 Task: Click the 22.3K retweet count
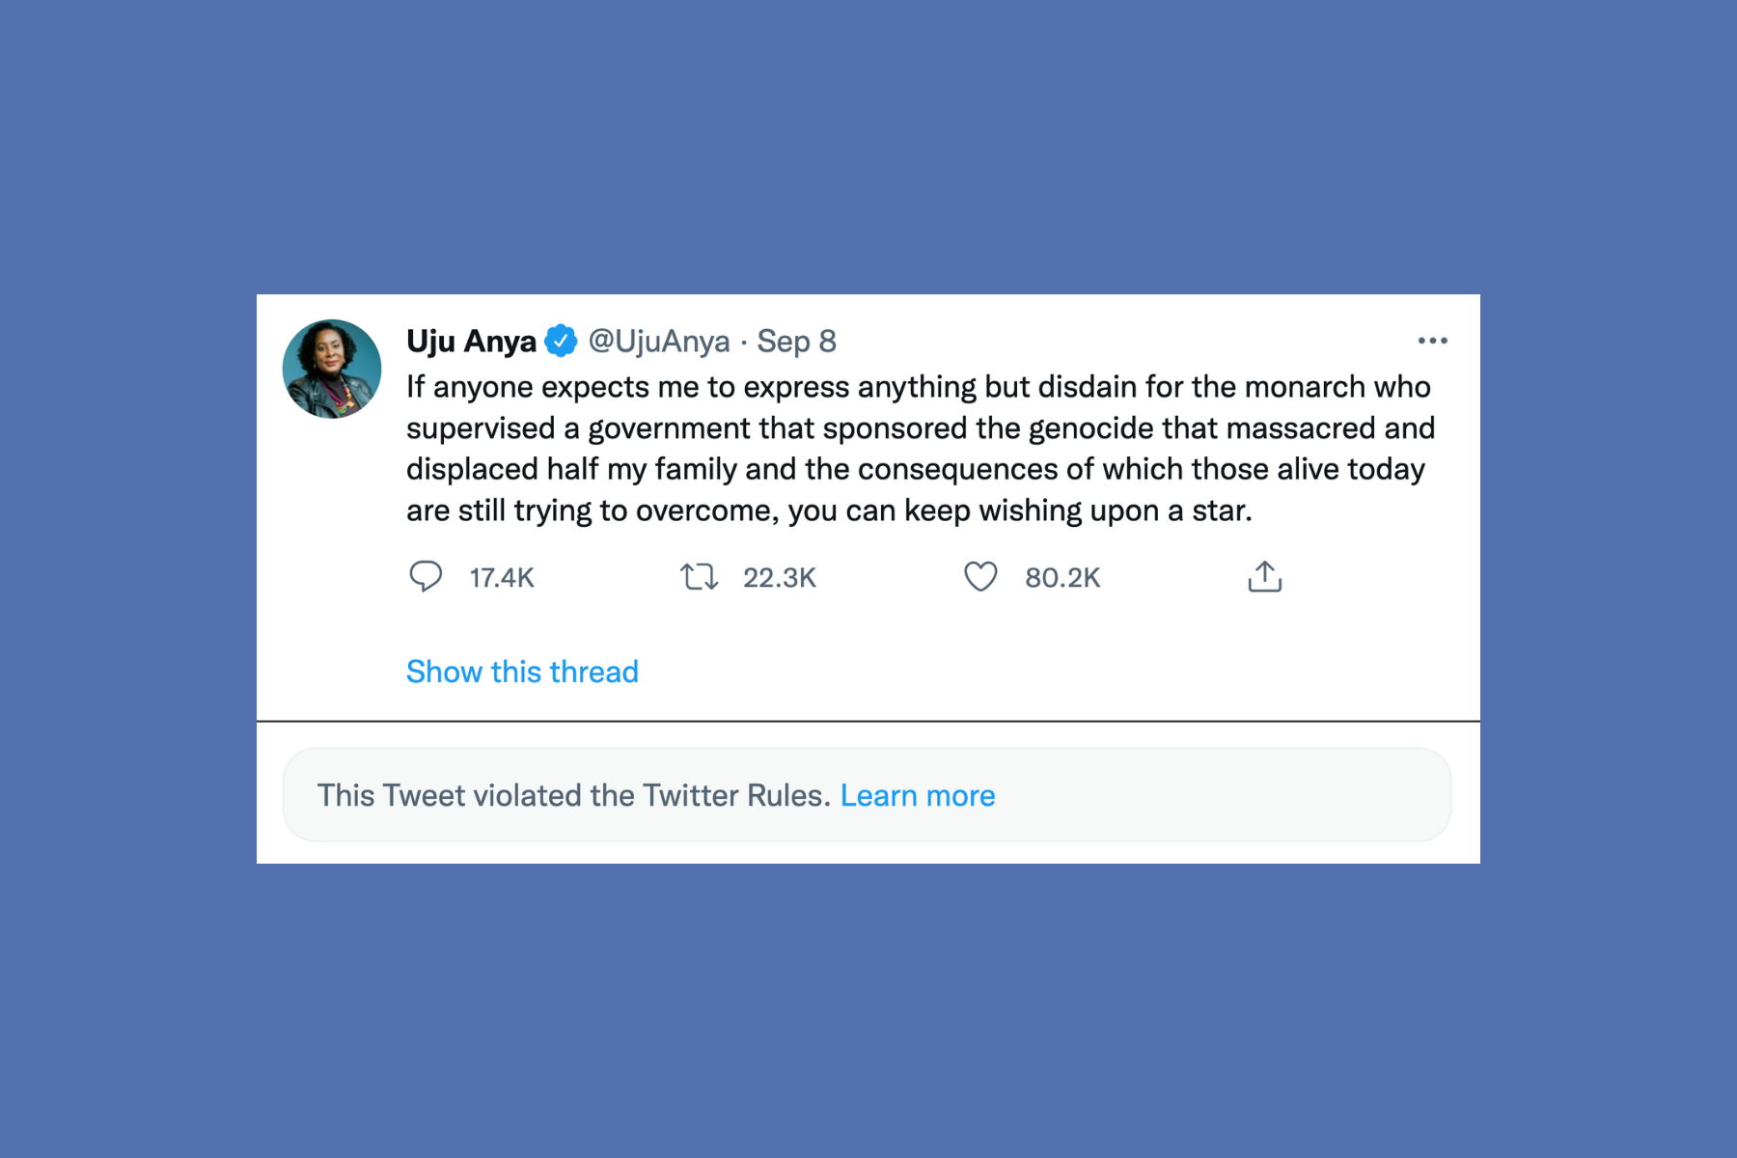(779, 577)
